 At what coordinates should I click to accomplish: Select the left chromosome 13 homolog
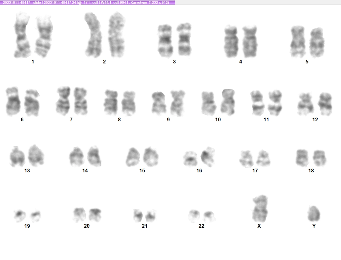point(17,157)
